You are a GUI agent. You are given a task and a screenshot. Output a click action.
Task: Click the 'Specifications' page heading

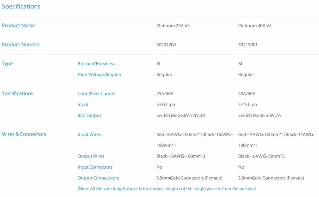tap(21, 6)
